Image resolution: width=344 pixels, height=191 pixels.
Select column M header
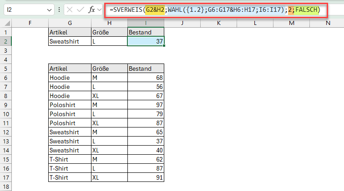[291, 22]
